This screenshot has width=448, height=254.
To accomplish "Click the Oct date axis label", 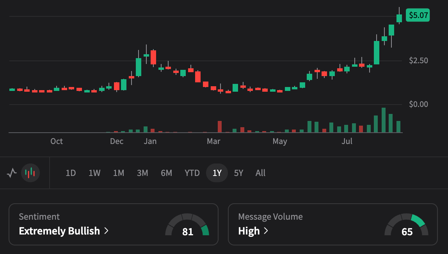I will click(57, 141).
